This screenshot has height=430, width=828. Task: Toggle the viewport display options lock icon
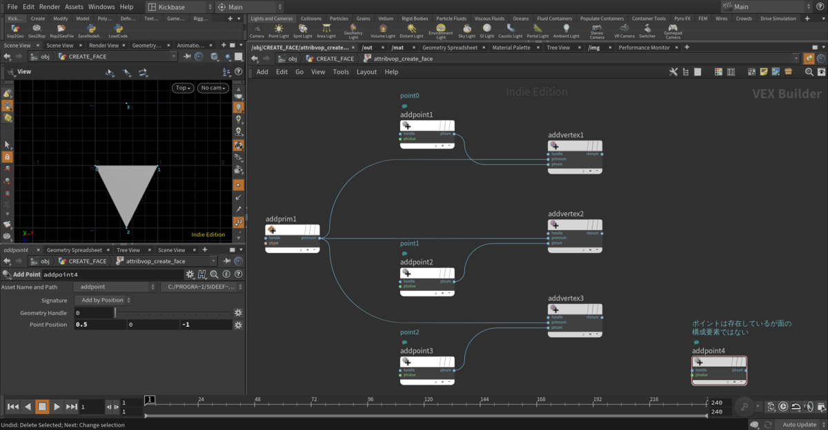click(7, 157)
